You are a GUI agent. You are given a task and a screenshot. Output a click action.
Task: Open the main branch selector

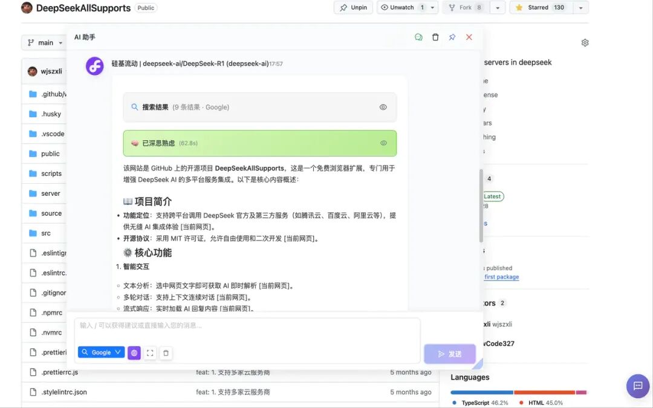[x=45, y=42]
